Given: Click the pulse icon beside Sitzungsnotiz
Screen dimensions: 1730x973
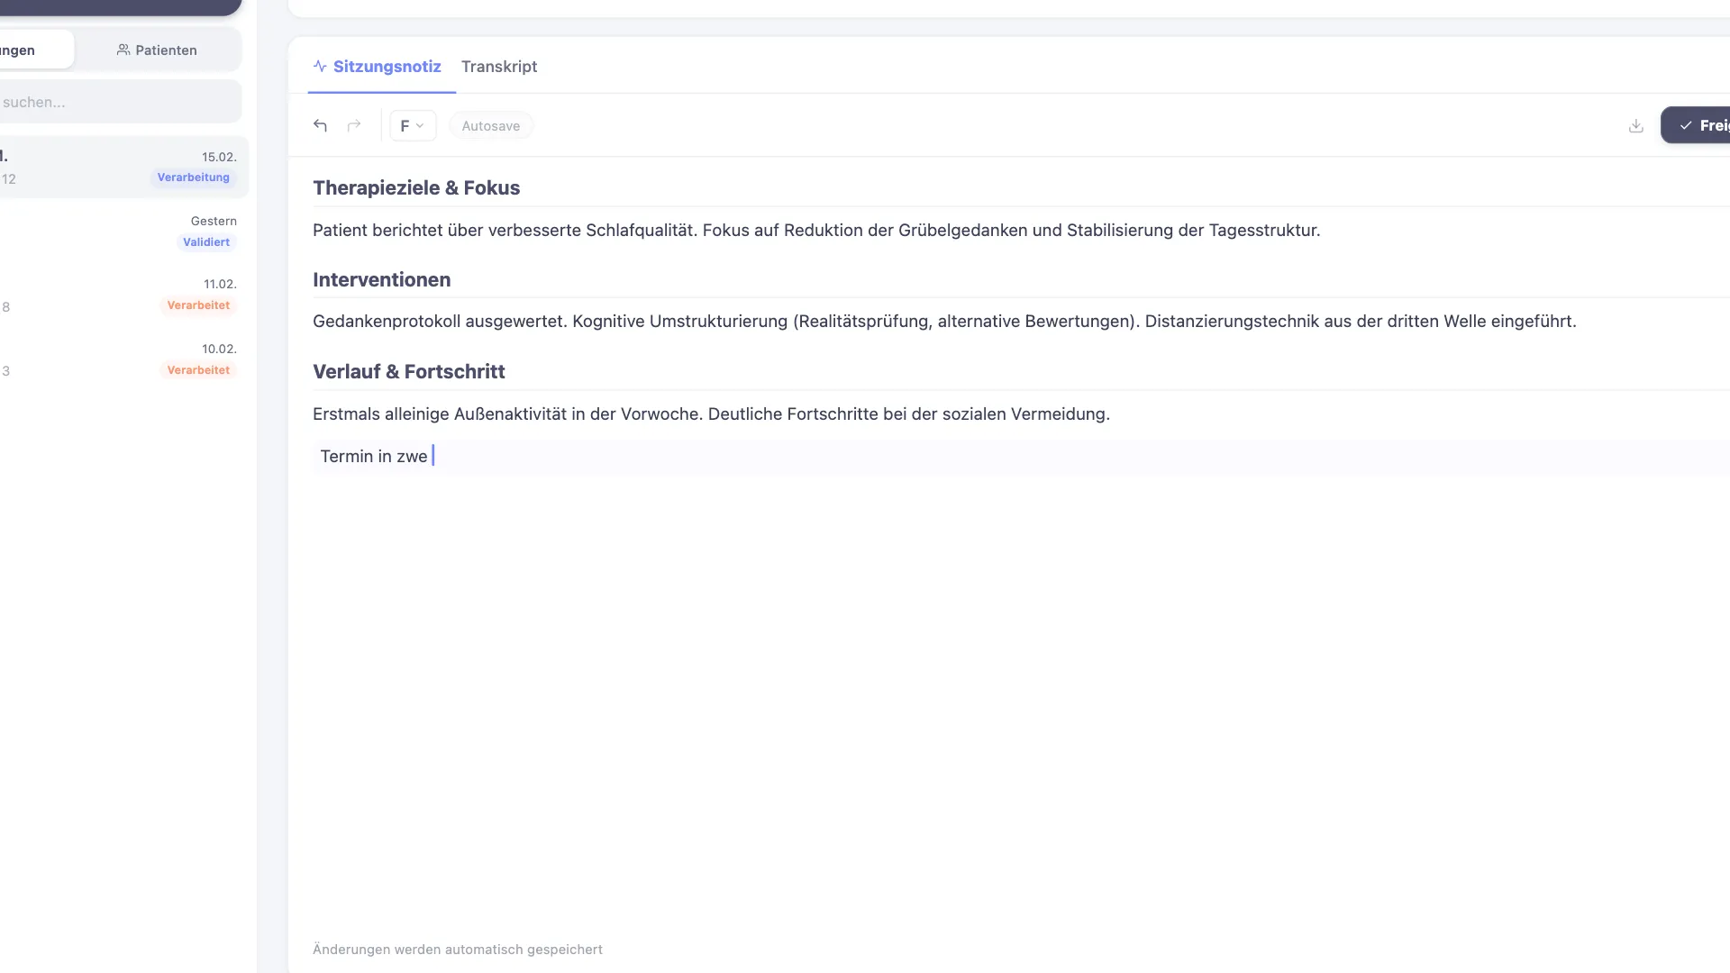Looking at the screenshot, I should tap(320, 66).
